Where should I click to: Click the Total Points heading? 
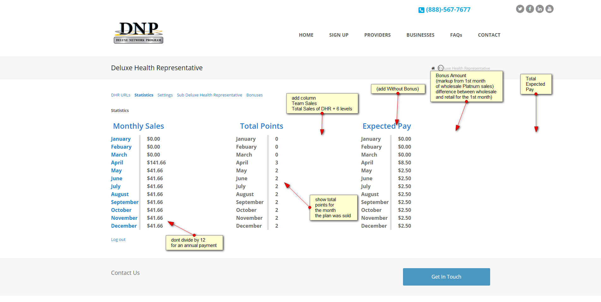point(261,126)
